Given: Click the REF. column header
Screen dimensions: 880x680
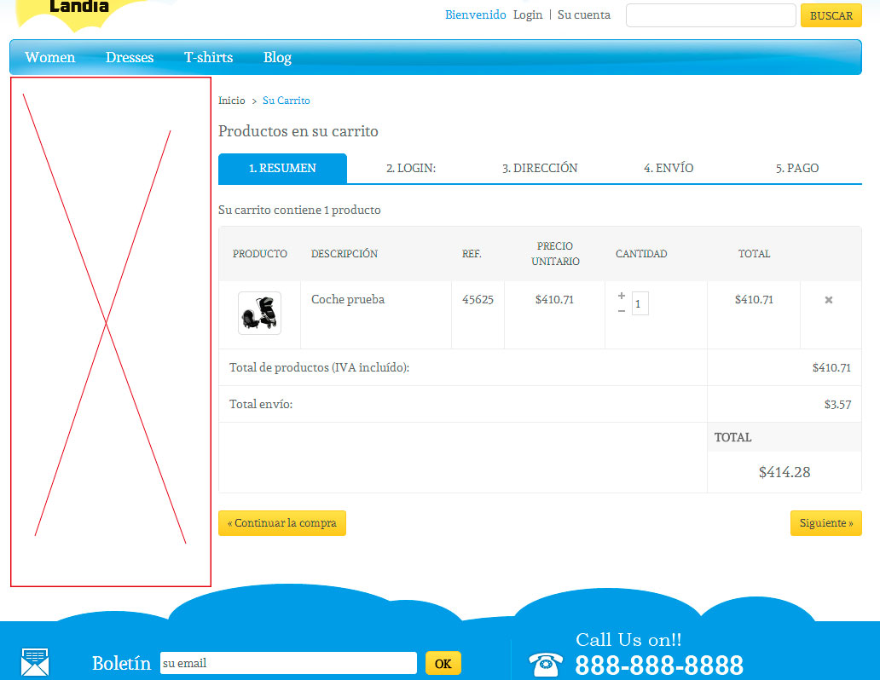Looking at the screenshot, I should pos(472,254).
